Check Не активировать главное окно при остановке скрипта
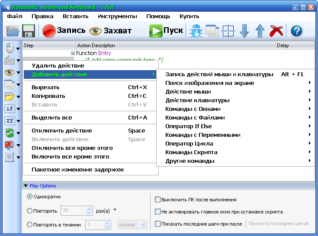Screen dimensions: 318x236 (157, 212)
